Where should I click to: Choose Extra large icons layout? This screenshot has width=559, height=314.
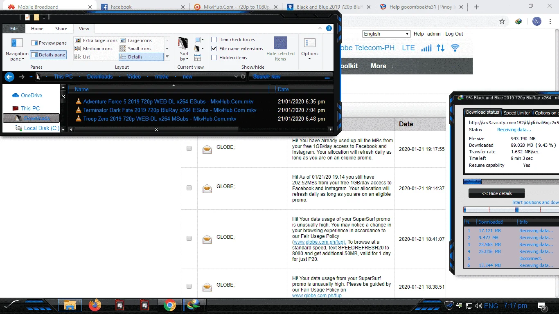click(x=96, y=40)
